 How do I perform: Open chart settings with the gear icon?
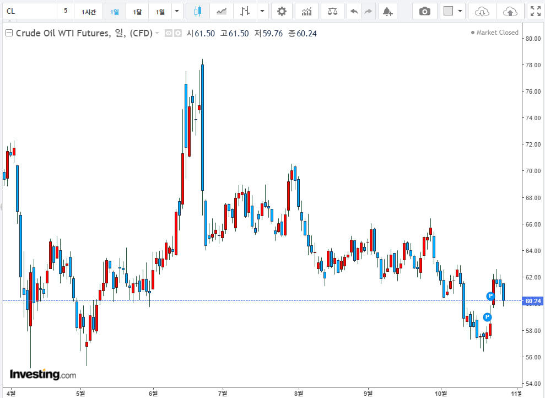pos(282,11)
